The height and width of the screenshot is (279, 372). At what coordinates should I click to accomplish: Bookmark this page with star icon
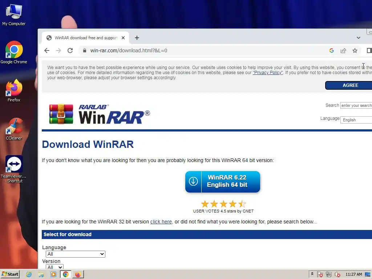tap(355, 50)
